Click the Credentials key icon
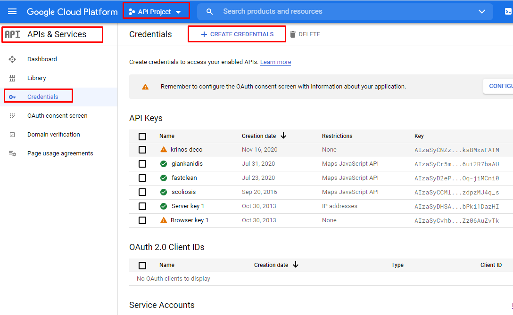 pyautogui.click(x=12, y=97)
